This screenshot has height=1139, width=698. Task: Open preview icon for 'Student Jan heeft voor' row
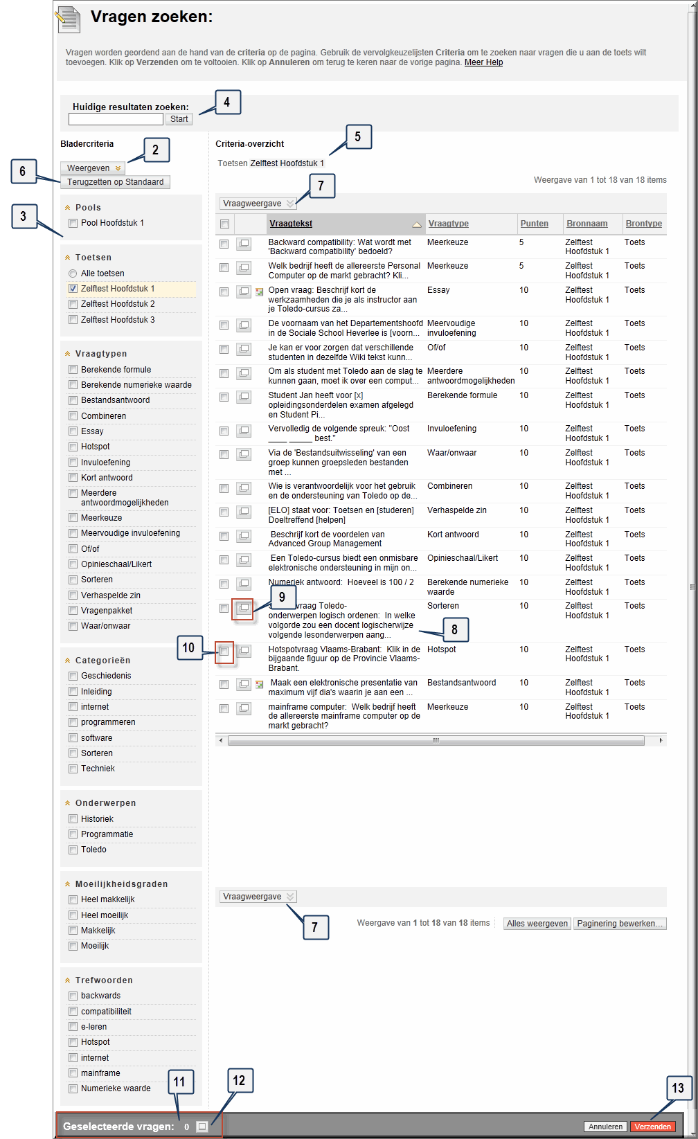[x=244, y=397]
